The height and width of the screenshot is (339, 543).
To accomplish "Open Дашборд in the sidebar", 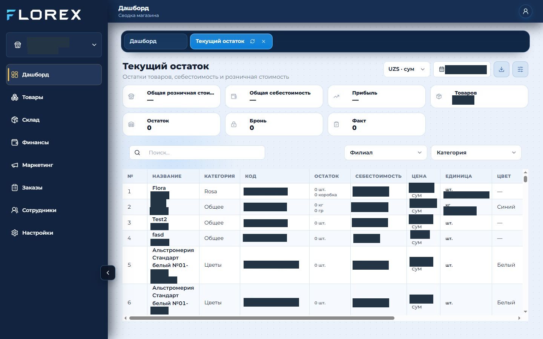I will tap(54, 75).
